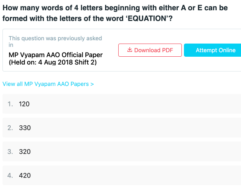Screen dimensions: 241x187
Task: Click the number label '3.' beside 320
Action: (10, 152)
